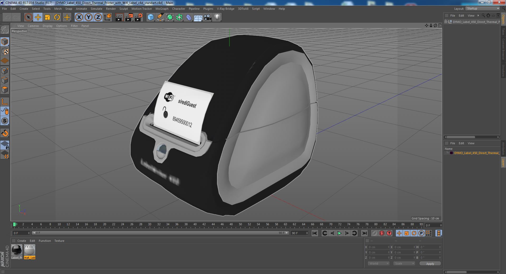Open the viewport Display menu
Image resolution: width=506 pixels, height=274 pixels.
47,26
